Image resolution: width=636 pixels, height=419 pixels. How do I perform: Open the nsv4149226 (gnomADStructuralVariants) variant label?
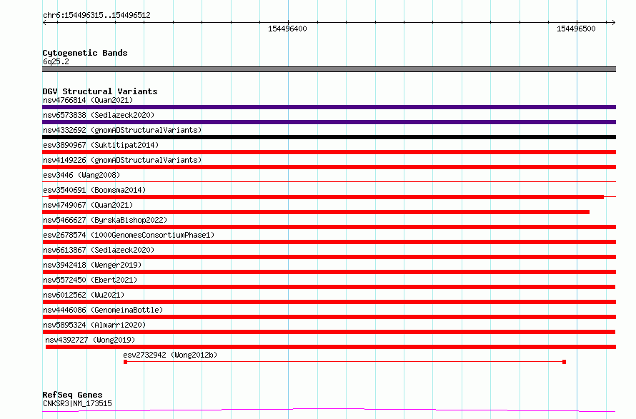(122, 160)
